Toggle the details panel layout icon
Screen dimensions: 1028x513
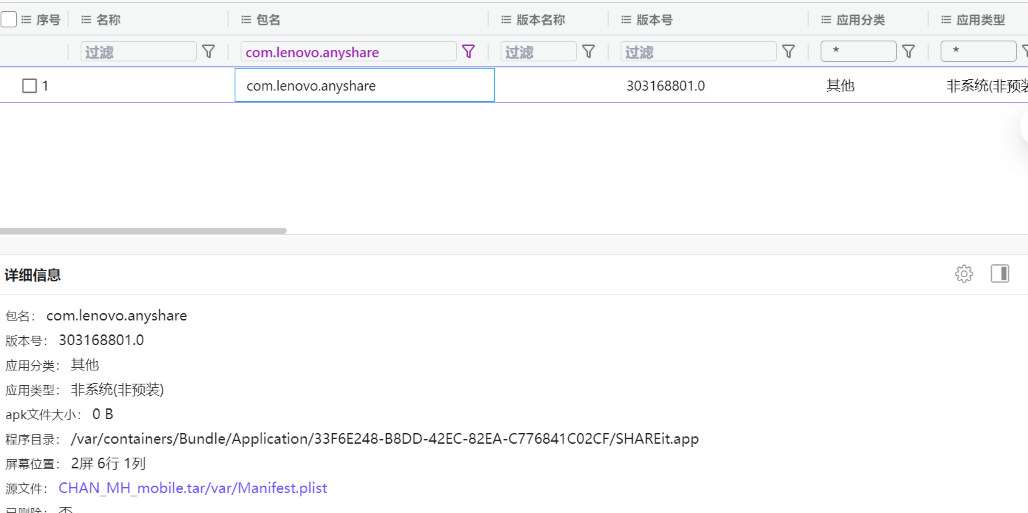[1000, 274]
